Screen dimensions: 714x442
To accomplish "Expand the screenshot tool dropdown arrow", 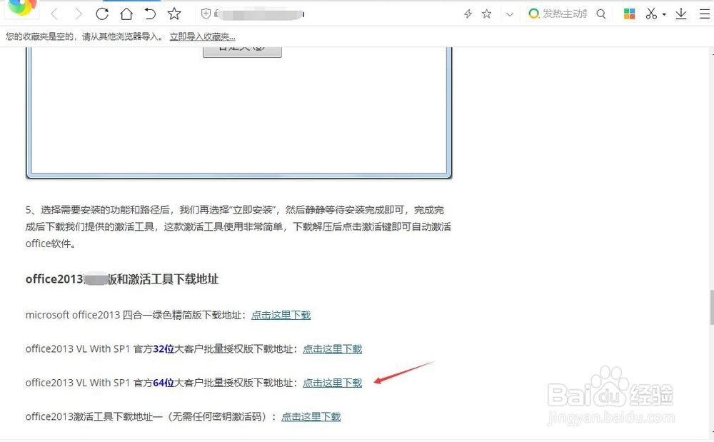I will 664,14.
